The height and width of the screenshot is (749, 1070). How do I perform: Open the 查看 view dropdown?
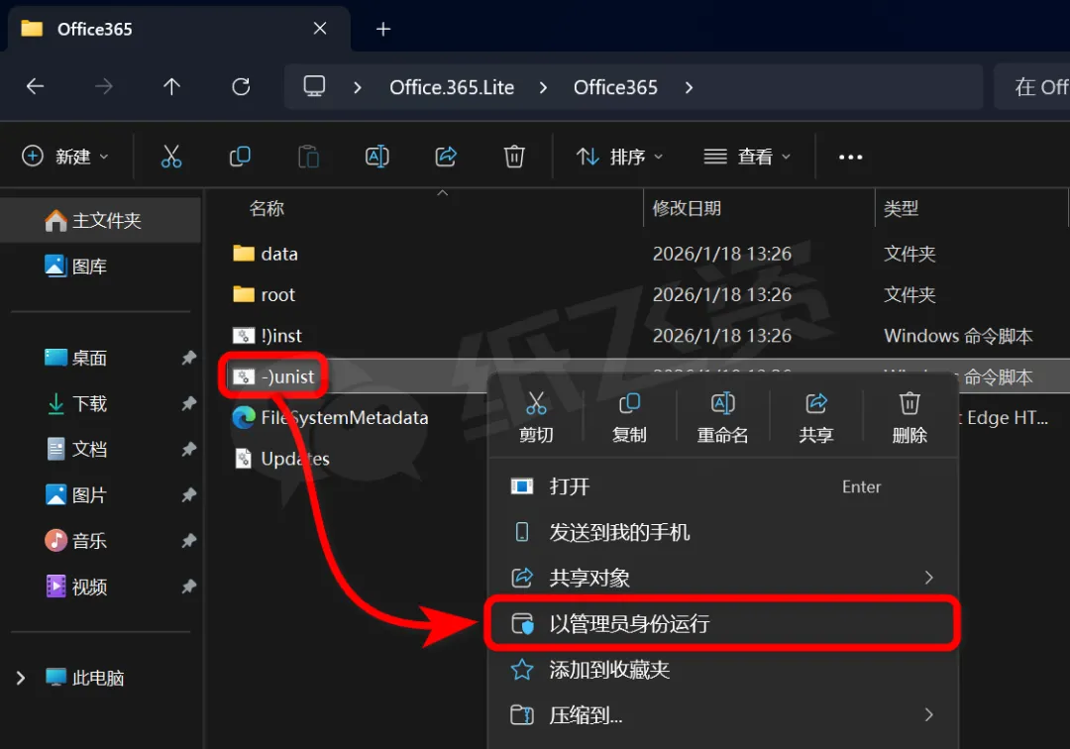pos(747,157)
